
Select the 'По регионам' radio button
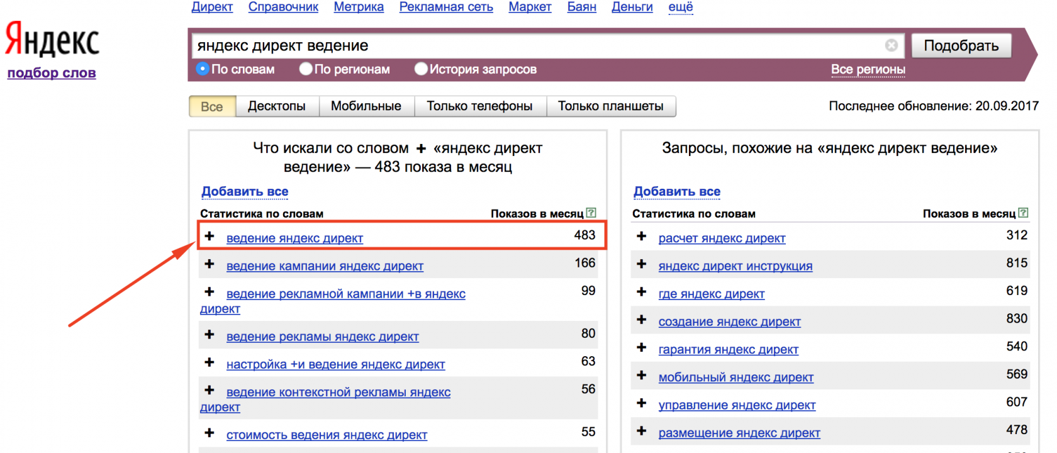[306, 69]
